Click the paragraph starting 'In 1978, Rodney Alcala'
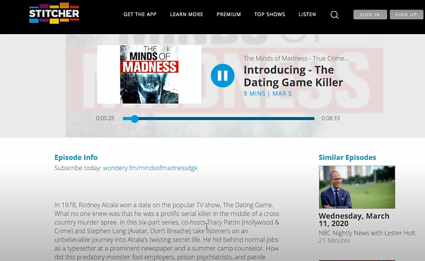Screen dimensions: 425x261 click(168, 231)
